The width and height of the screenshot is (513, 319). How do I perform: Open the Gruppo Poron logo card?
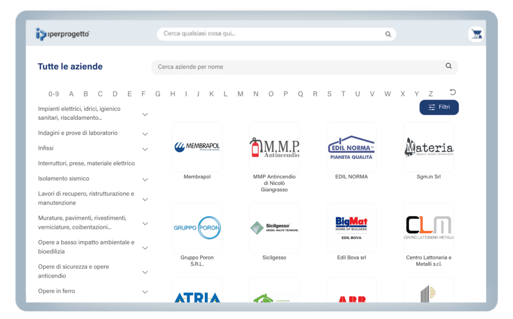click(x=197, y=228)
